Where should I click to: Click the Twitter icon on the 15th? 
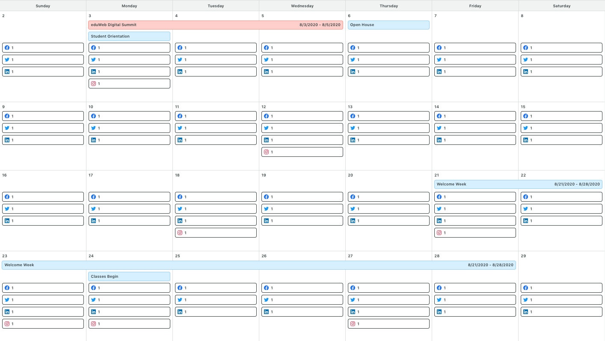tap(525, 128)
